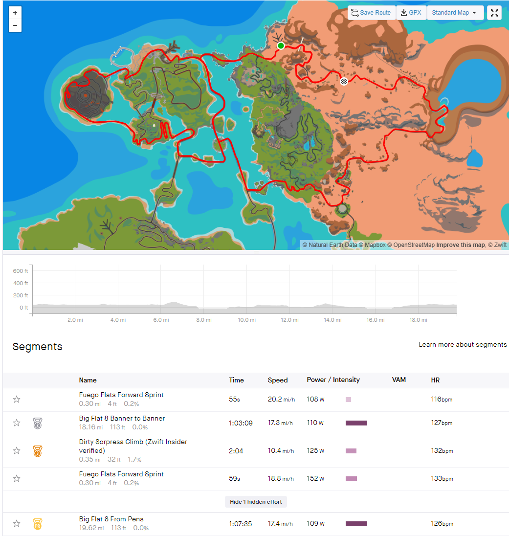Click the 132bpm heart rate value

[x=442, y=450]
